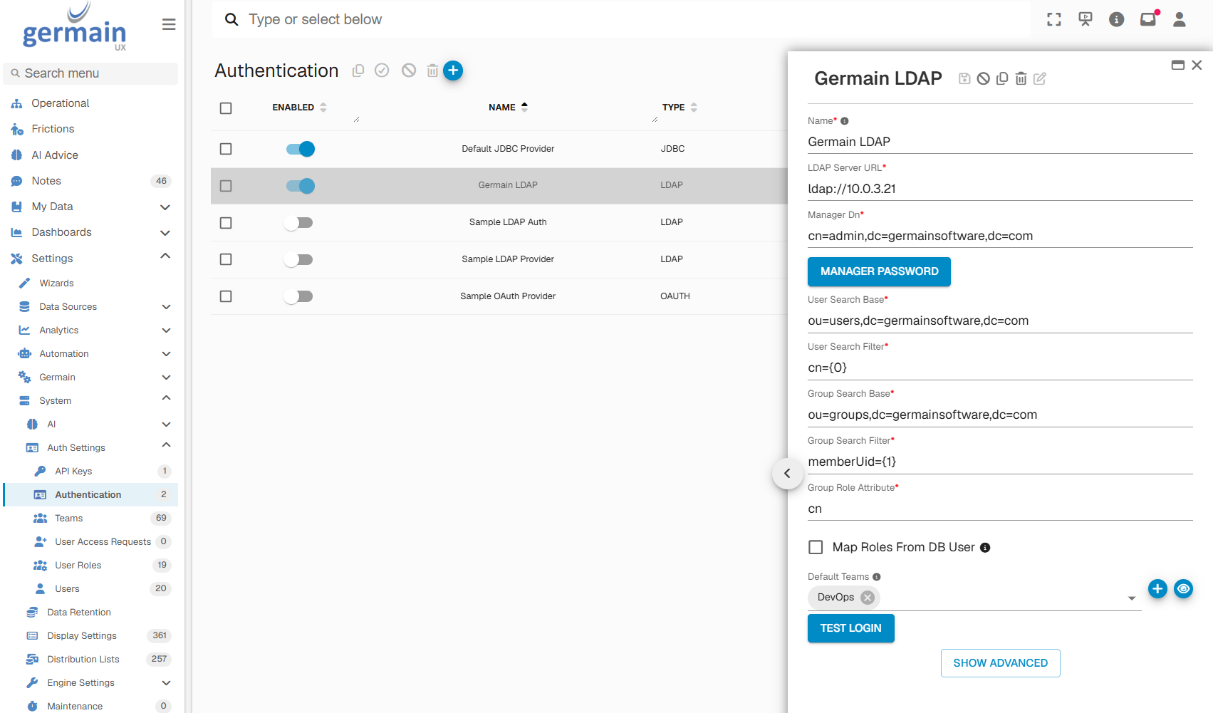Click disable icon in Germain LDAP panel header
The height and width of the screenshot is (713, 1213).
[983, 78]
